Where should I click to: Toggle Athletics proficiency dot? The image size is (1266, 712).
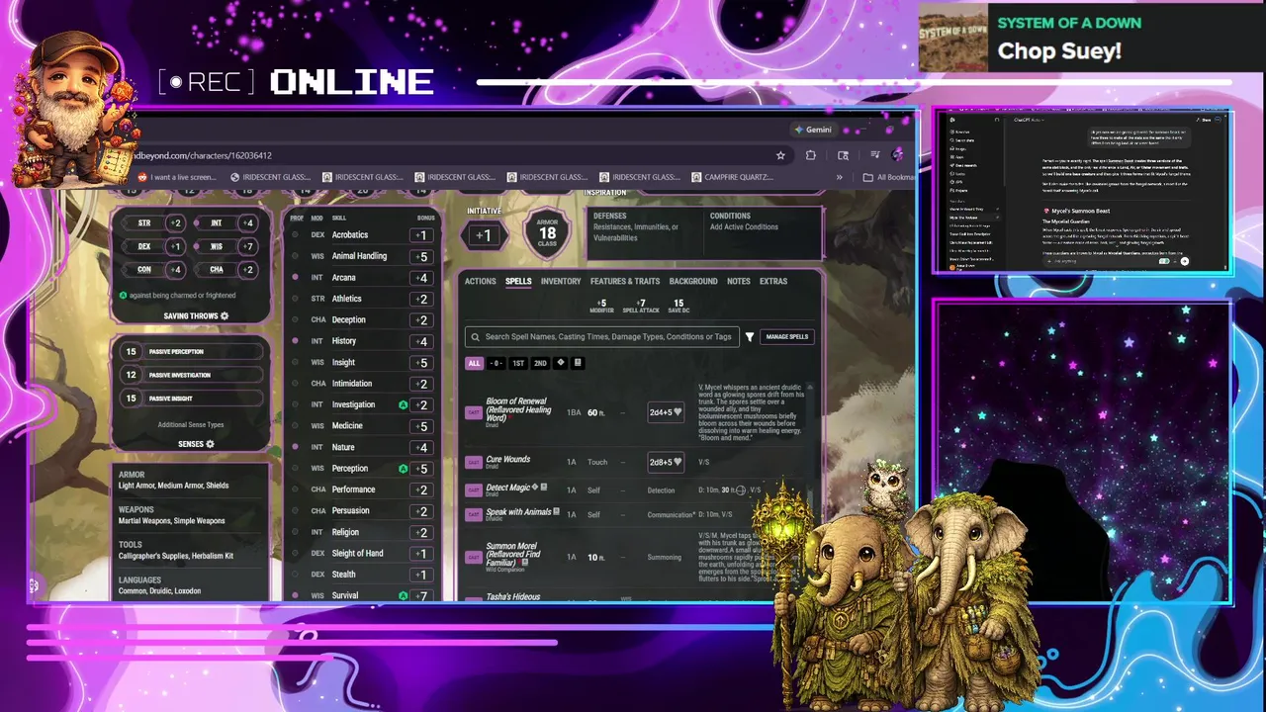[x=295, y=299]
